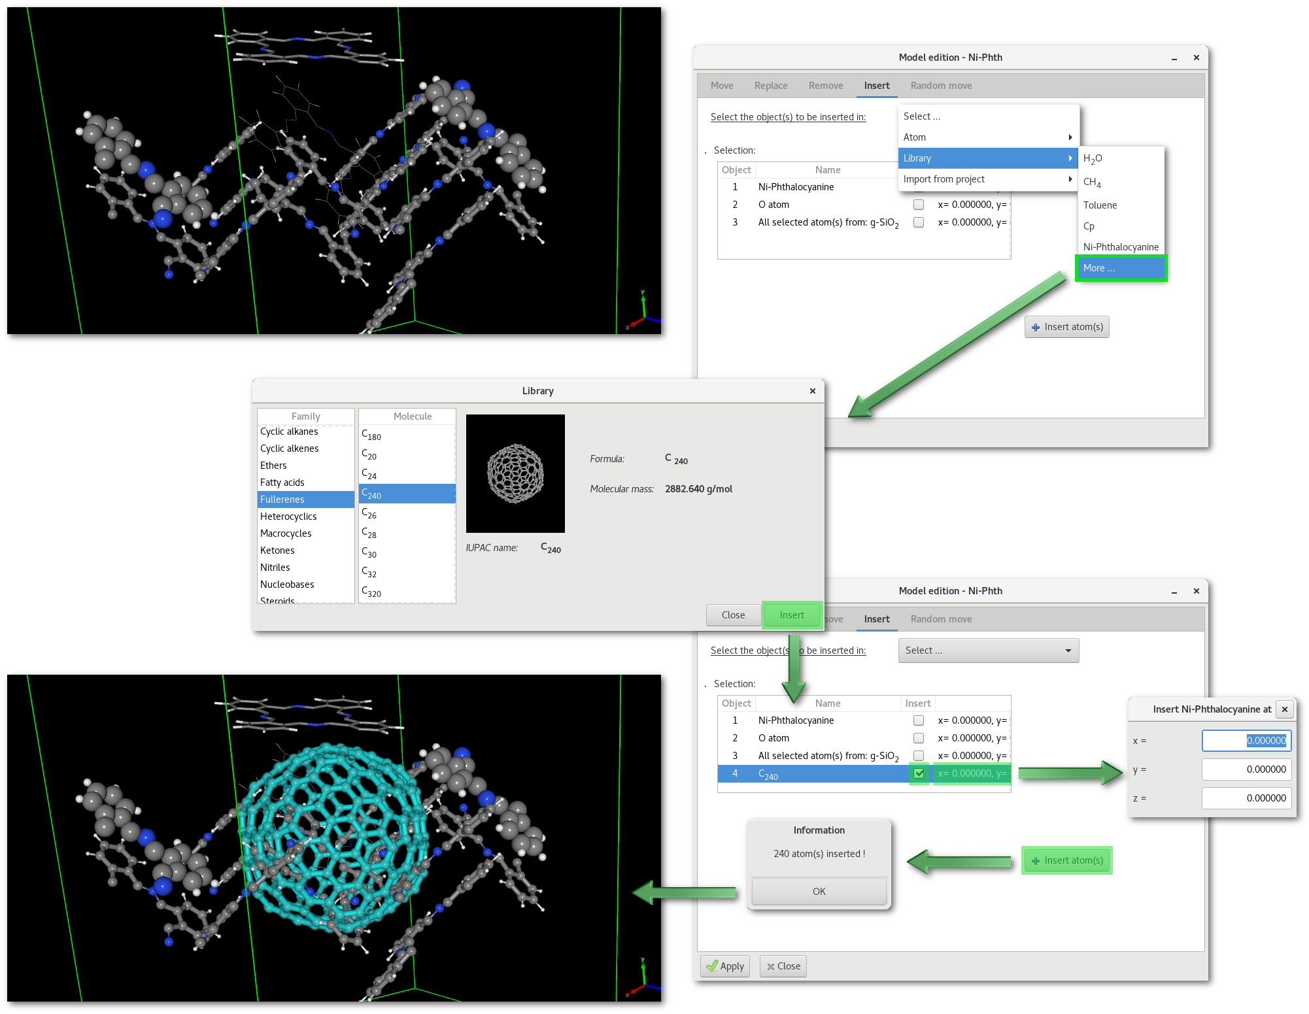Viewport: 1309px width, 1014px height.
Task: Click the upper Insert atom(s) plus button
Action: 1066,327
